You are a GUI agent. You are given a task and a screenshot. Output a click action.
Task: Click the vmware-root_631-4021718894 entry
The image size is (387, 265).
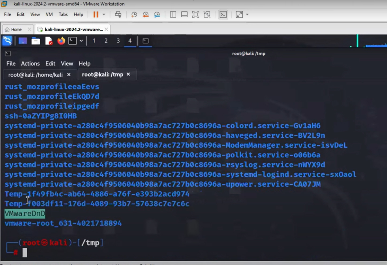tap(63, 223)
